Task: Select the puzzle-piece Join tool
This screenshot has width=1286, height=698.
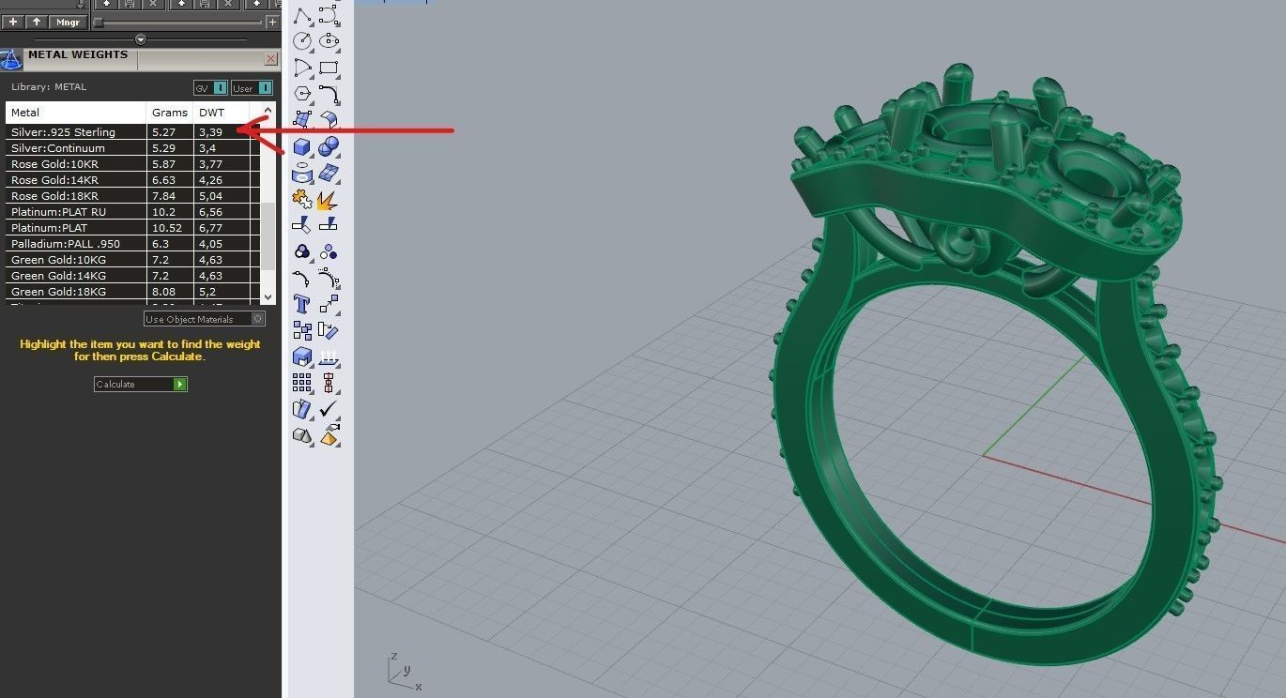Action: tap(302, 200)
